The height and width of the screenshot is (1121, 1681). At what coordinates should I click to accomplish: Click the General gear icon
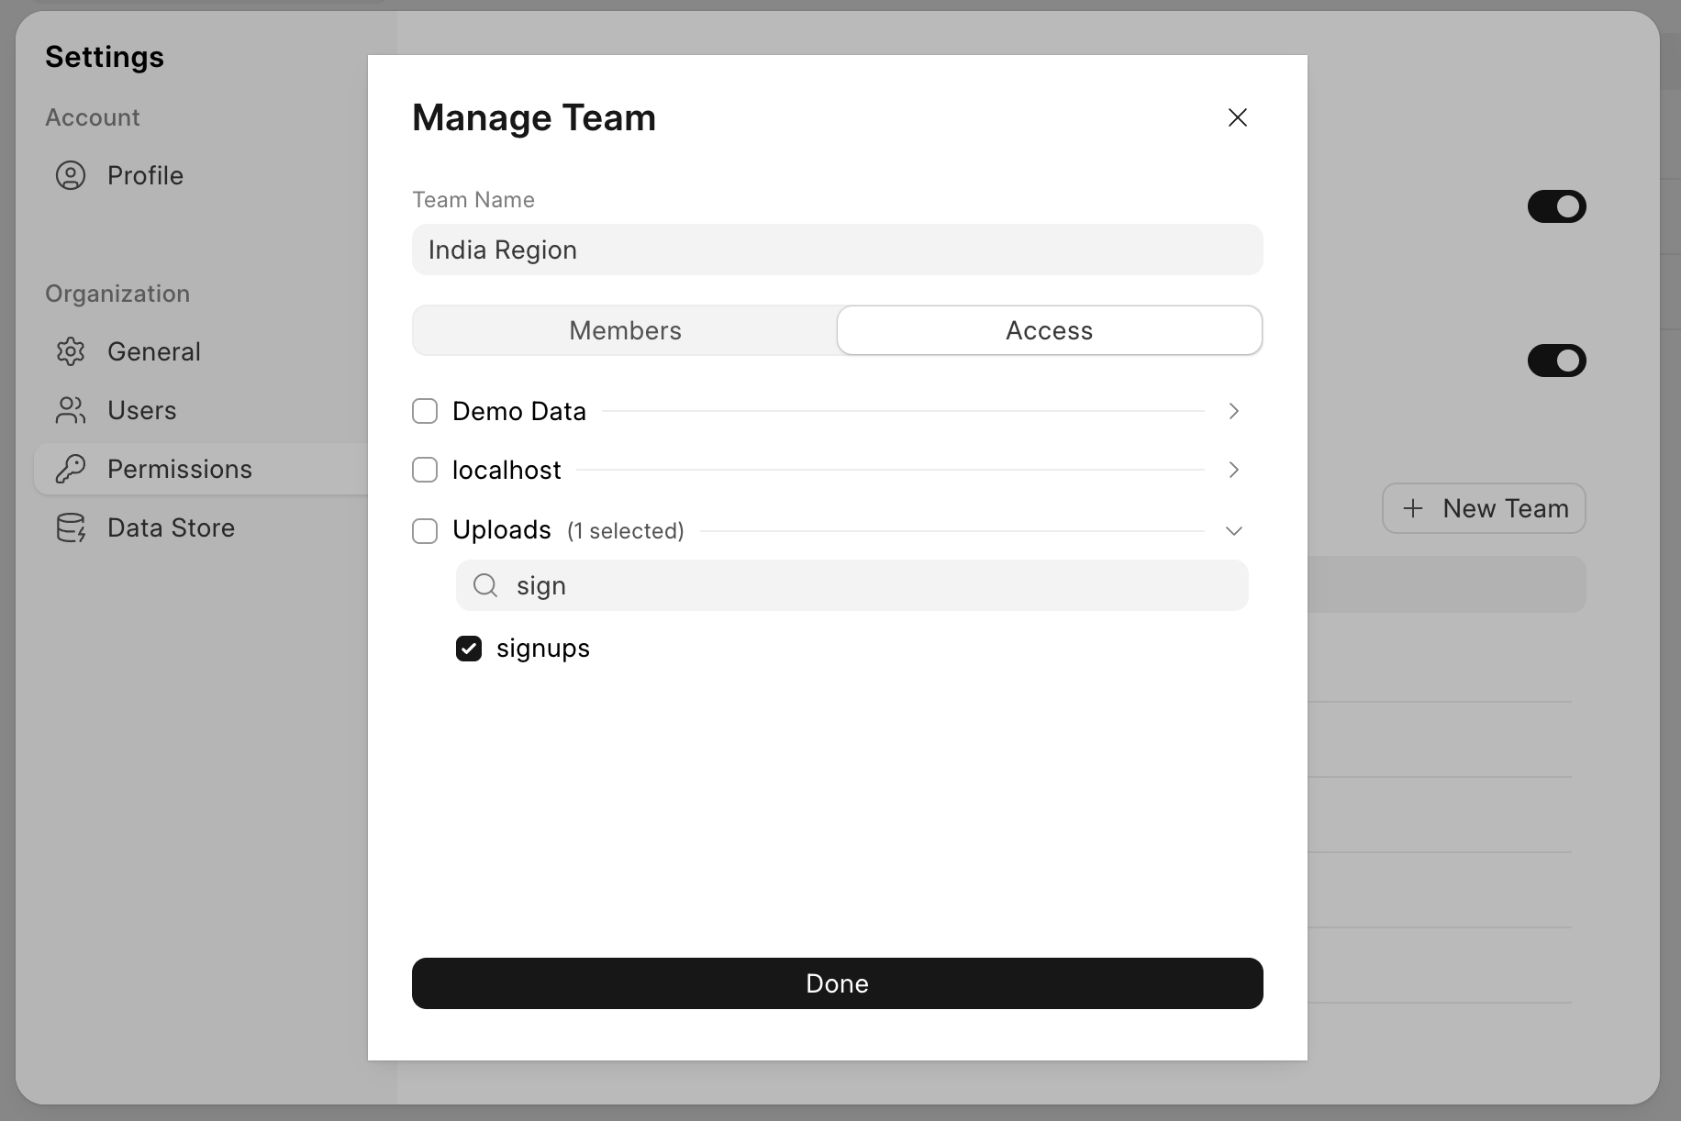71,351
